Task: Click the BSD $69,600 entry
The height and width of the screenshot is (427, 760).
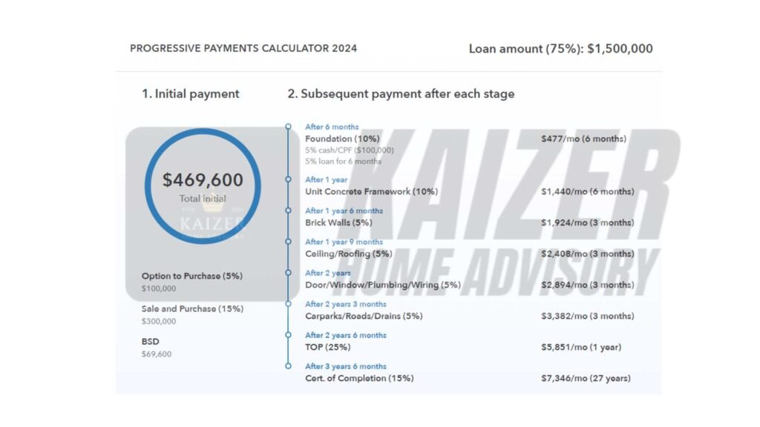Action: [157, 348]
